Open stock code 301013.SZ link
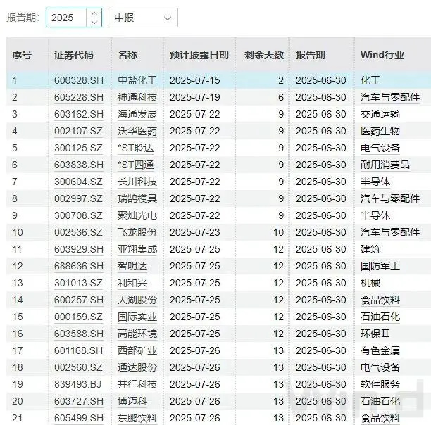The height and width of the screenshot is (425, 431). pos(78,283)
